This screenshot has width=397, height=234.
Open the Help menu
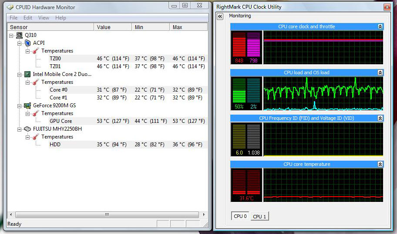pos(61,18)
